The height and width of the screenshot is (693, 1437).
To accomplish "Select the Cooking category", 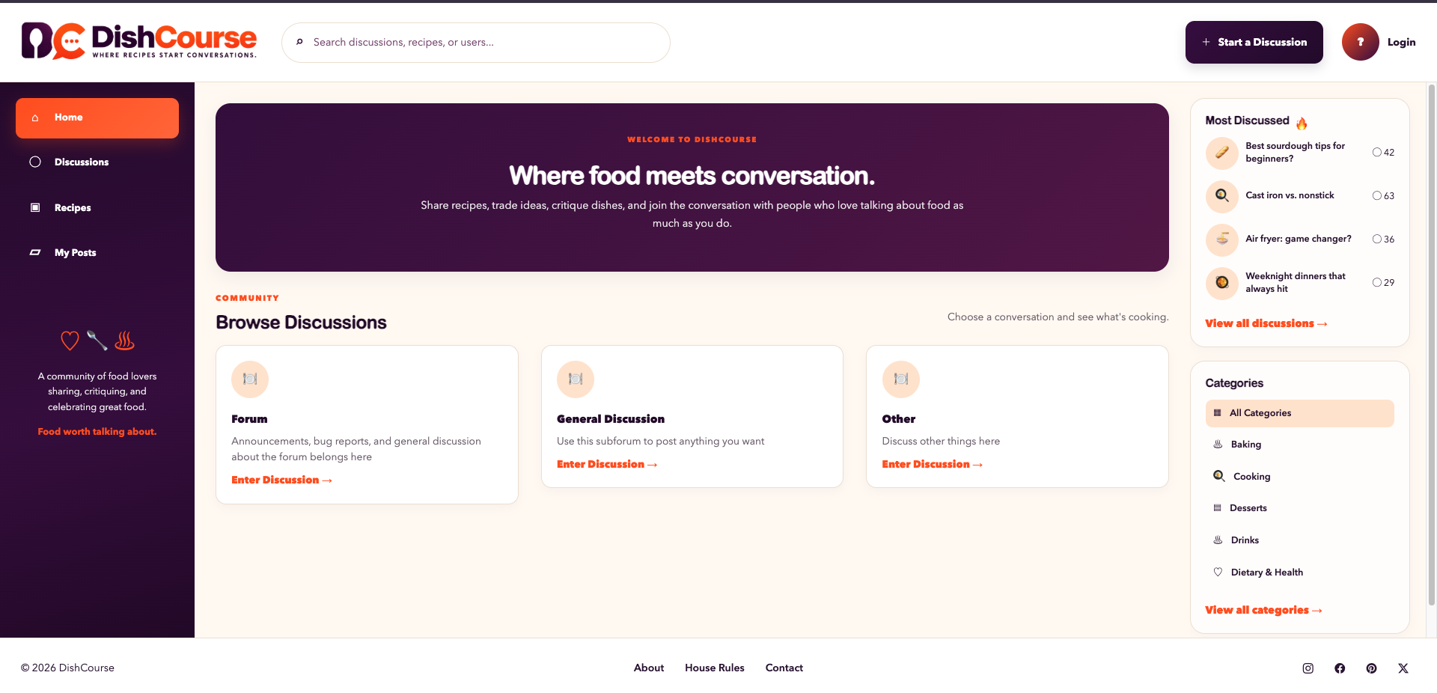I will coord(1299,477).
